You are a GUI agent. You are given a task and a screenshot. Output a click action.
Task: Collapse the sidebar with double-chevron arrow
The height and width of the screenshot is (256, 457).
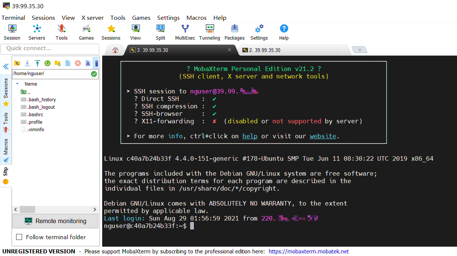pyautogui.click(x=6, y=67)
